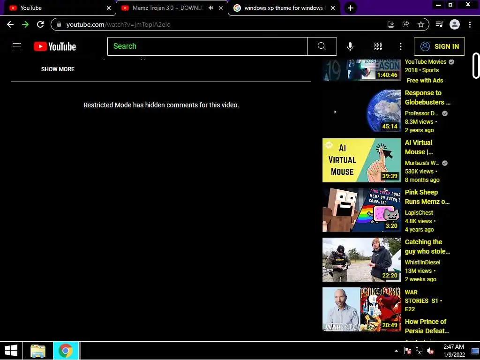
Task: Click the Show desktop button
Action: [475, 351]
